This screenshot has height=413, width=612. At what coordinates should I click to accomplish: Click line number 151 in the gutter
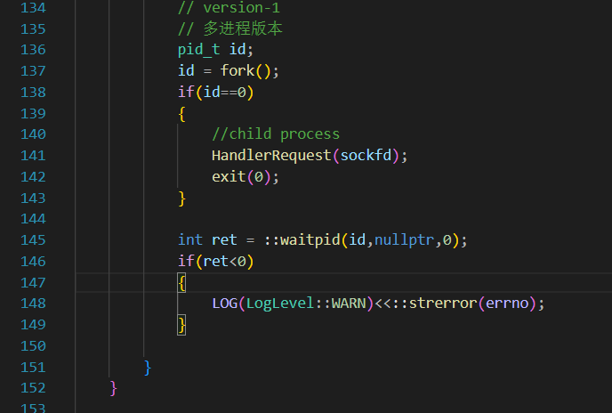click(x=33, y=367)
